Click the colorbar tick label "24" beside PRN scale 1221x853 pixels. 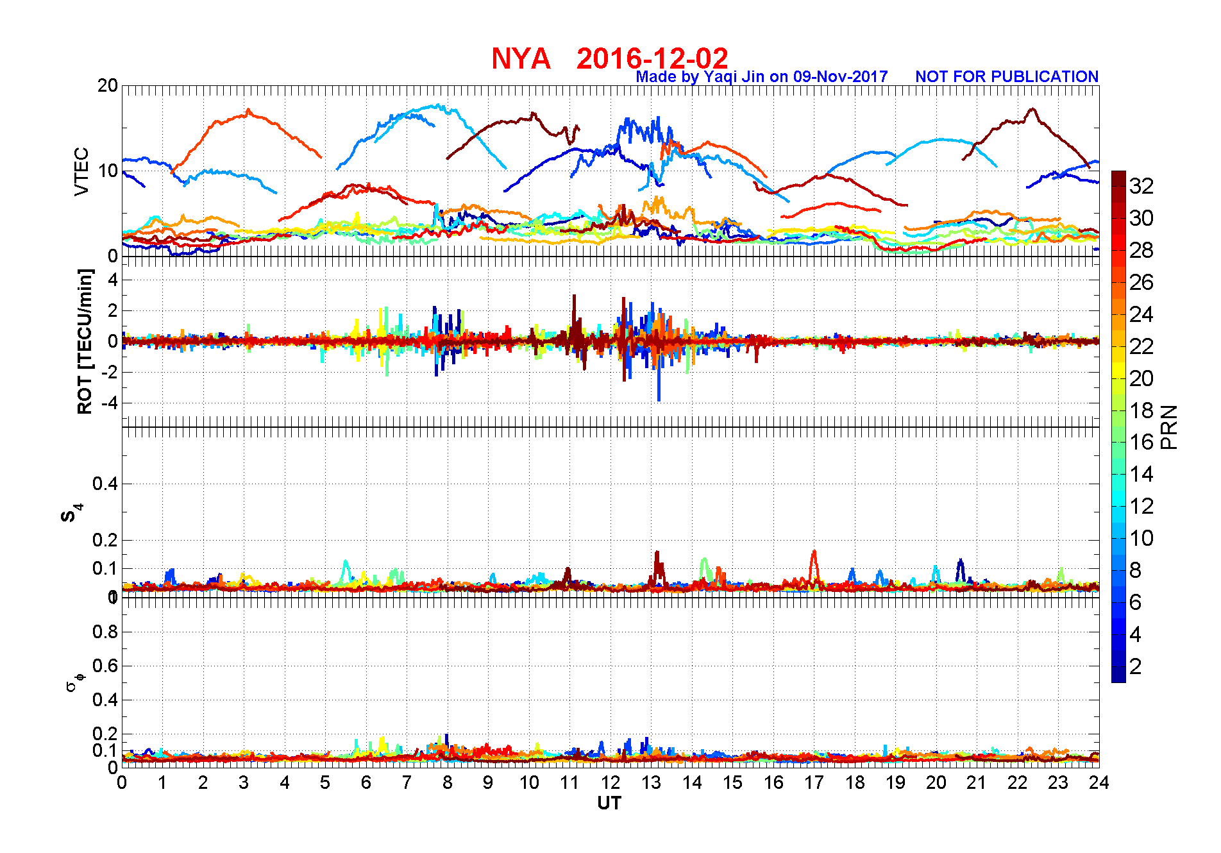point(1141,314)
